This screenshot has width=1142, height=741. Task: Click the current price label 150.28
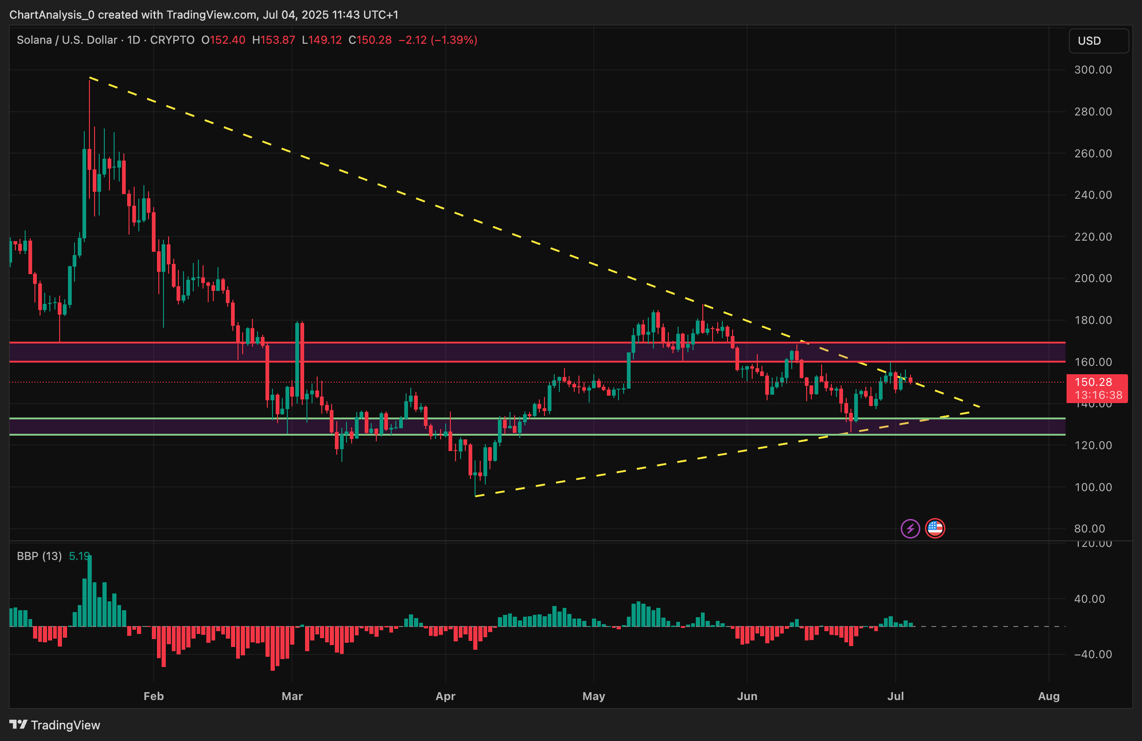pyautogui.click(x=1093, y=382)
